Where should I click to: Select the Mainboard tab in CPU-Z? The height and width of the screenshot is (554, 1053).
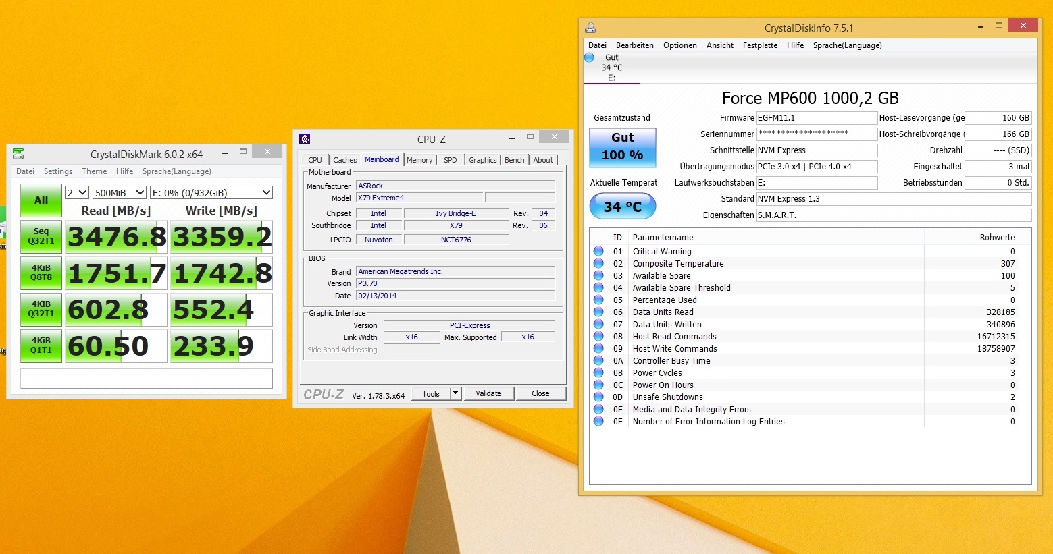382,159
